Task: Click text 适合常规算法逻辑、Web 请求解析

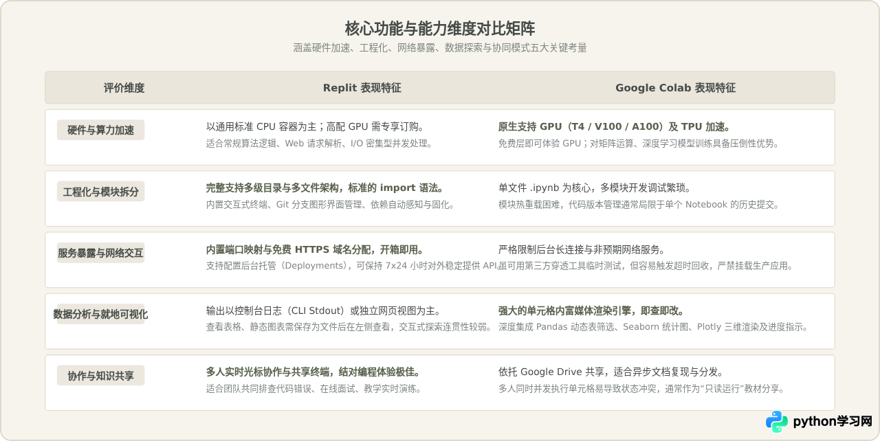Action: click(289, 144)
